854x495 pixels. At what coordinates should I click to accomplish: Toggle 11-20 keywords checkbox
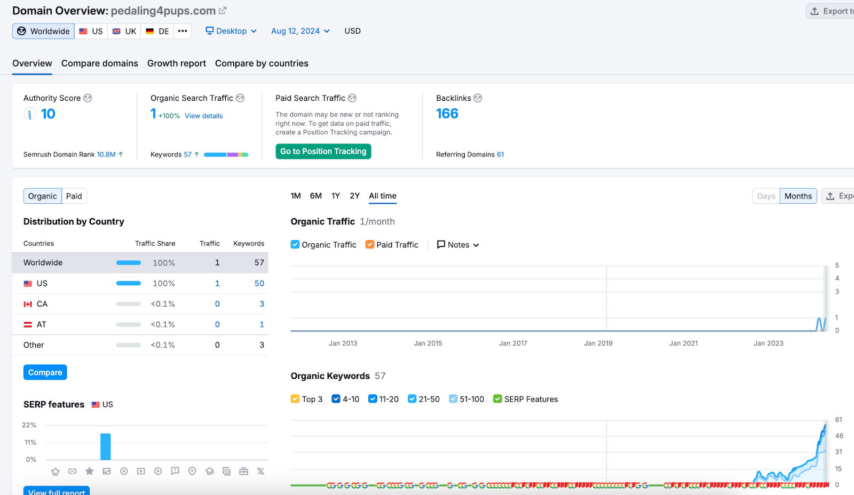373,399
